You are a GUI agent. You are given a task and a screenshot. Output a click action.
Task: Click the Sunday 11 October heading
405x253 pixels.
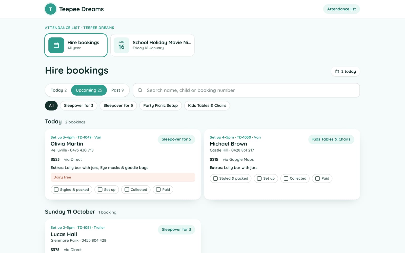coord(70,212)
